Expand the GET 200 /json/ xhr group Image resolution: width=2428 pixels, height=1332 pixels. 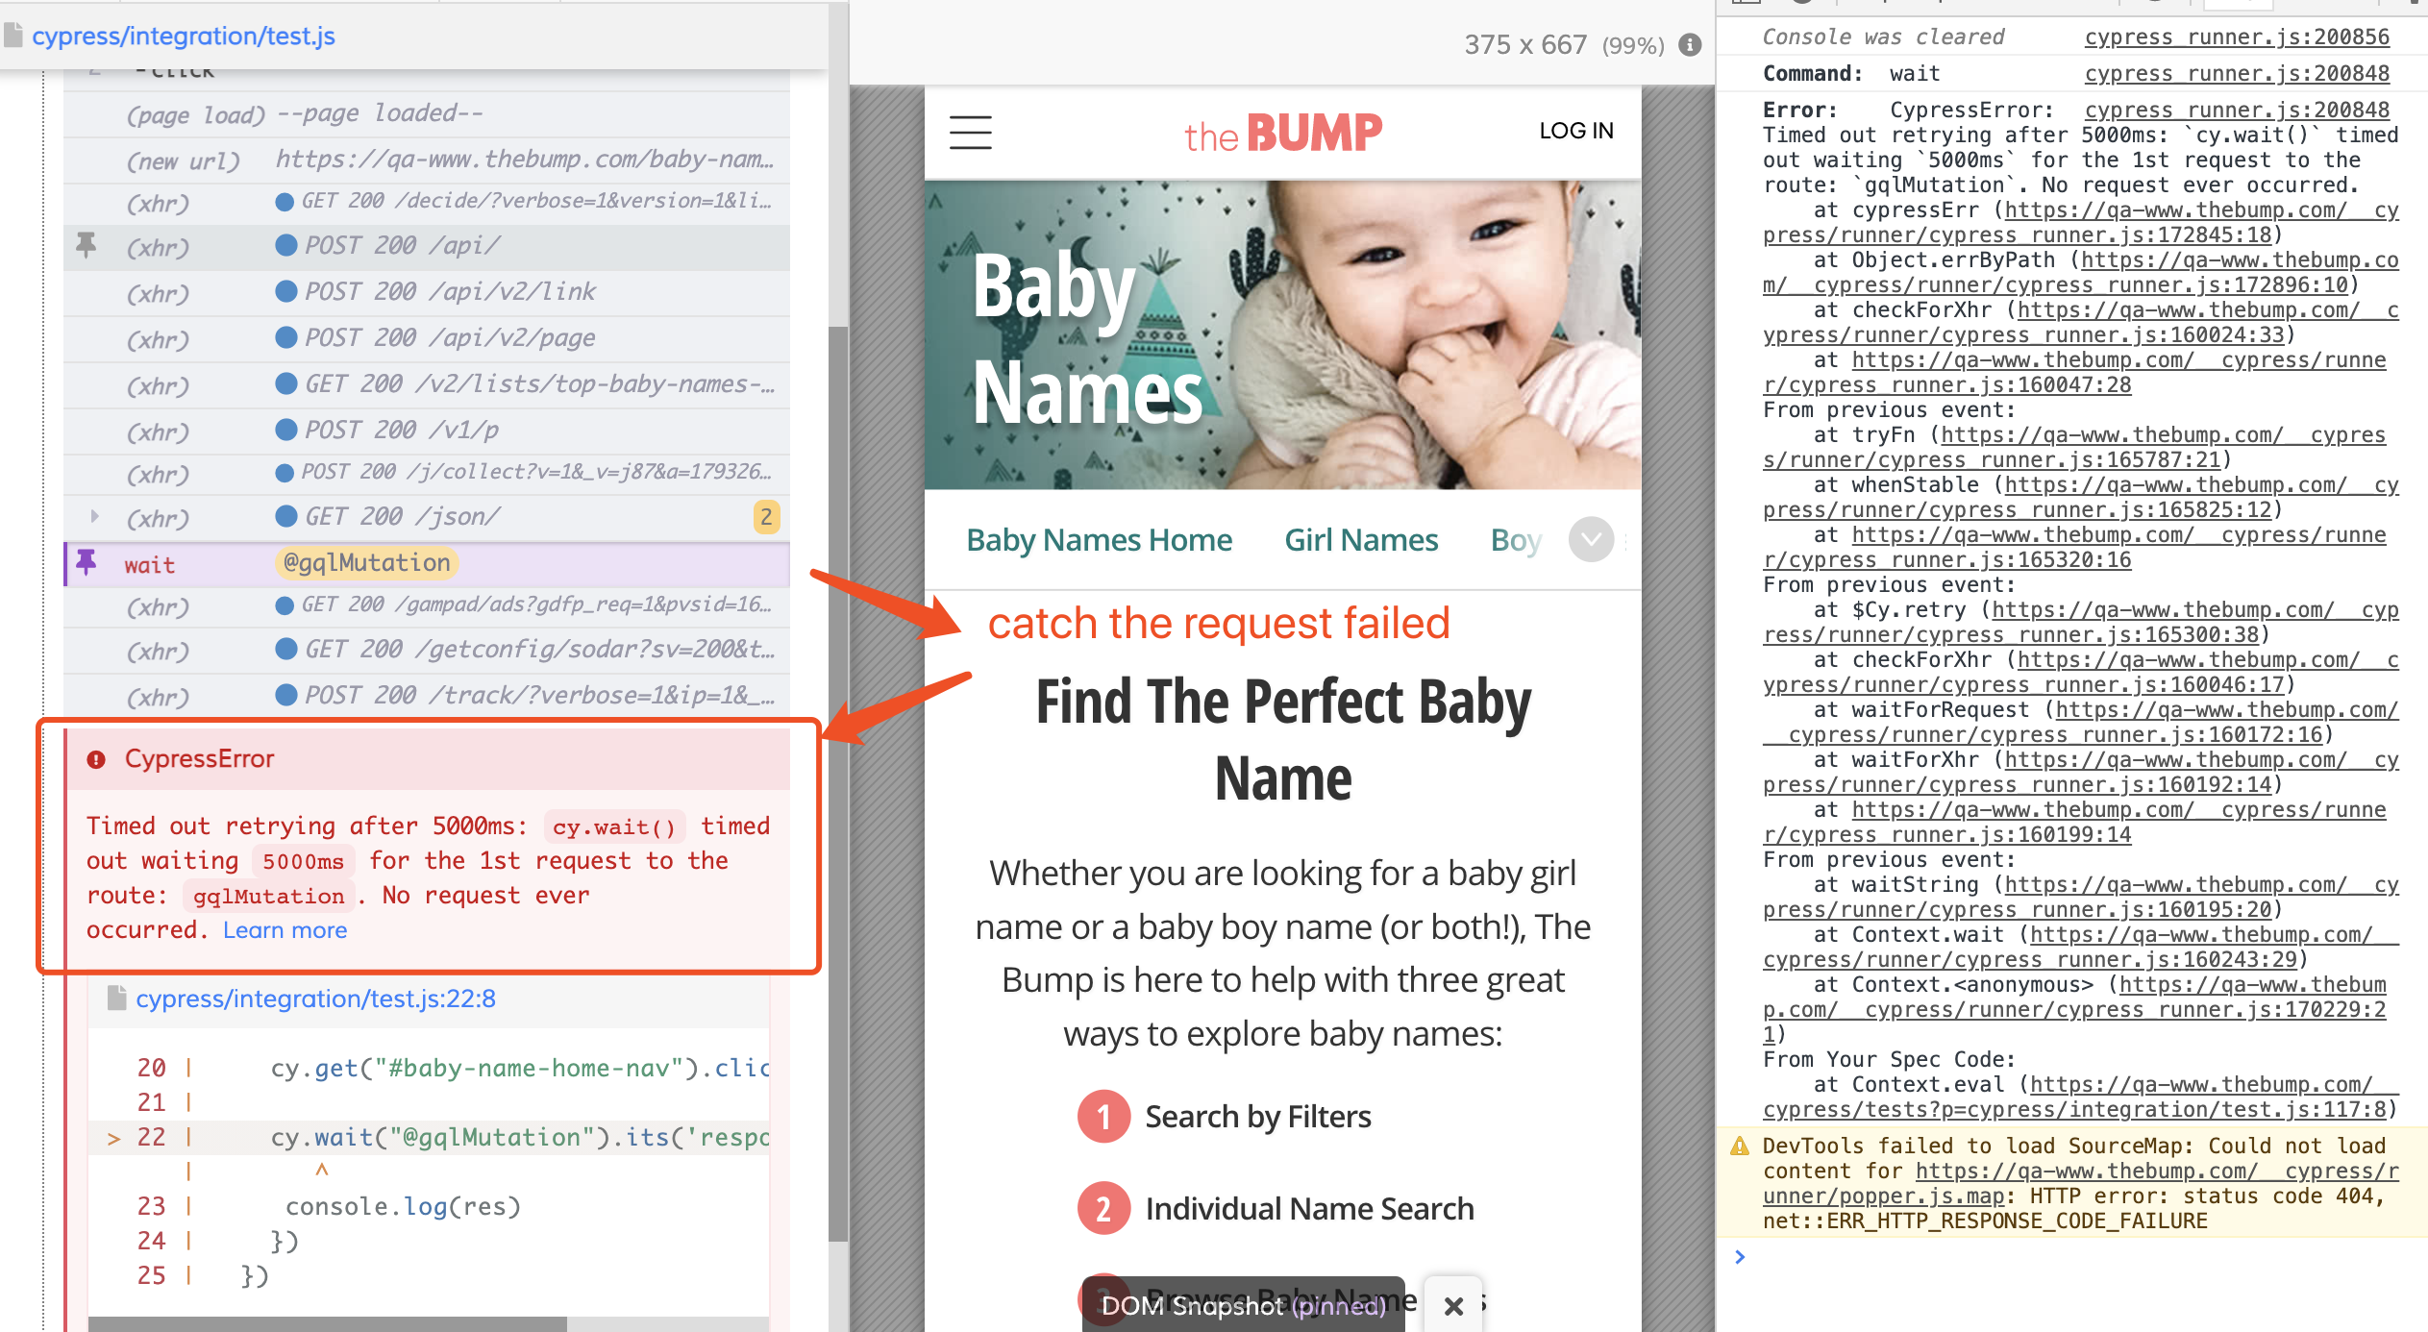click(94, 516)
